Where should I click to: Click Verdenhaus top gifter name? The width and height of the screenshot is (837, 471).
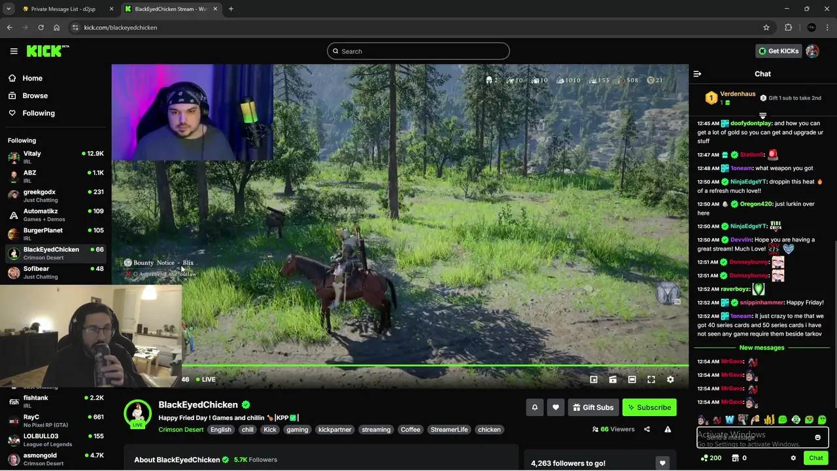[738, 94]
